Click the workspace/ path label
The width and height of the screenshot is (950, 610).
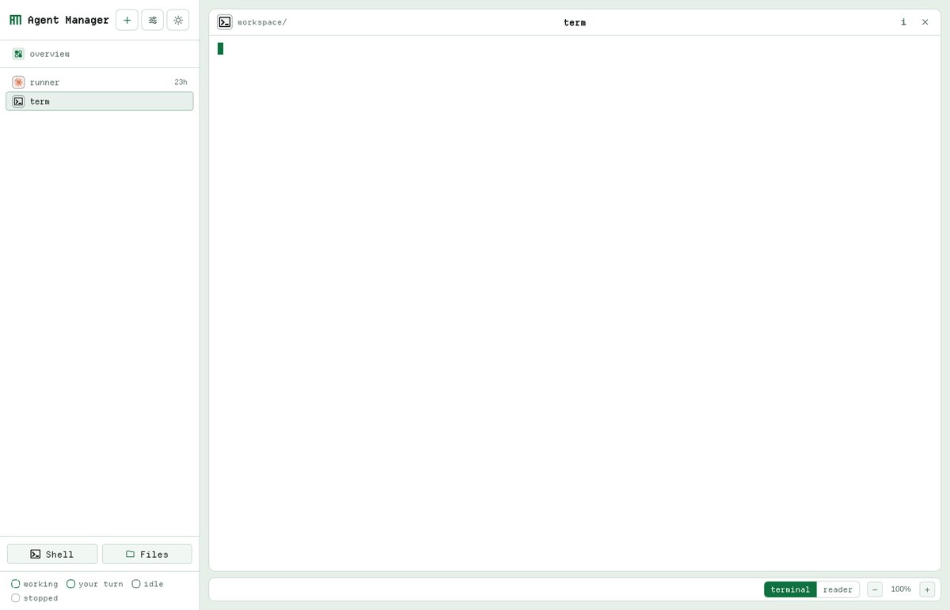262,22
